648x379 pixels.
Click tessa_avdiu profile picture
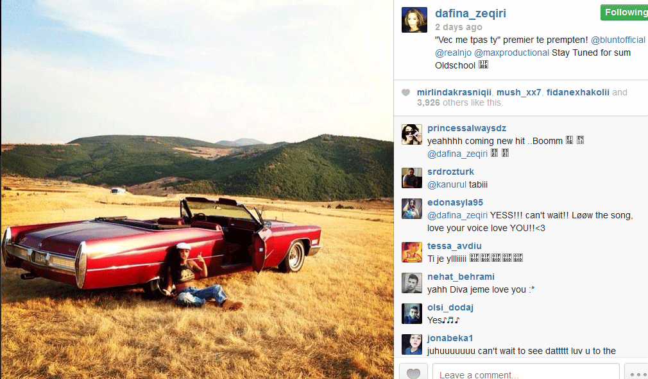(x=412, y=252)
